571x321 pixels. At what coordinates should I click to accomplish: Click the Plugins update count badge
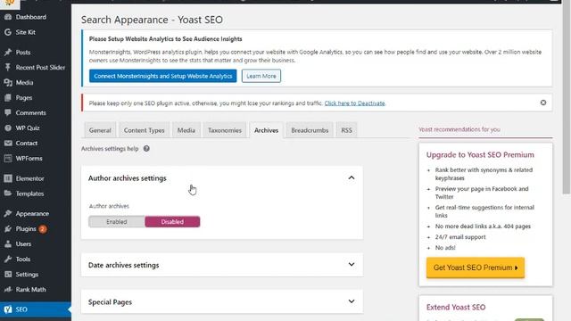click(x=43, y=229)
